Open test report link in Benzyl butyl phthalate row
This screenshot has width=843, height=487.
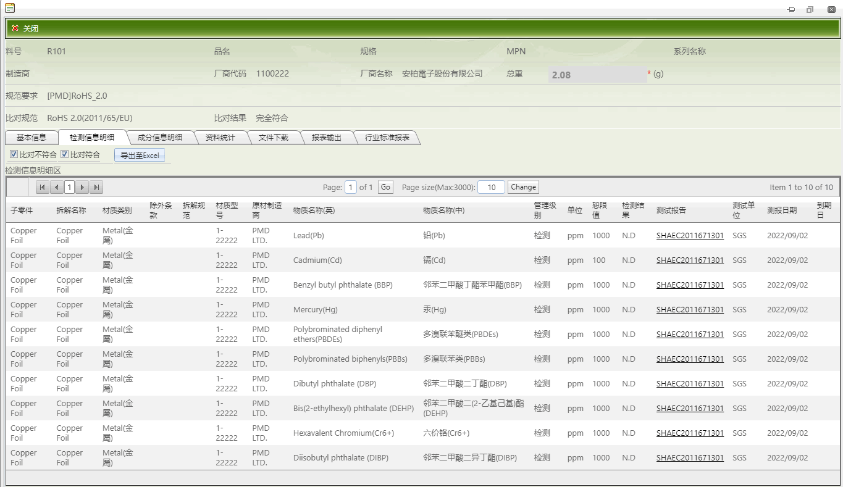690,285
